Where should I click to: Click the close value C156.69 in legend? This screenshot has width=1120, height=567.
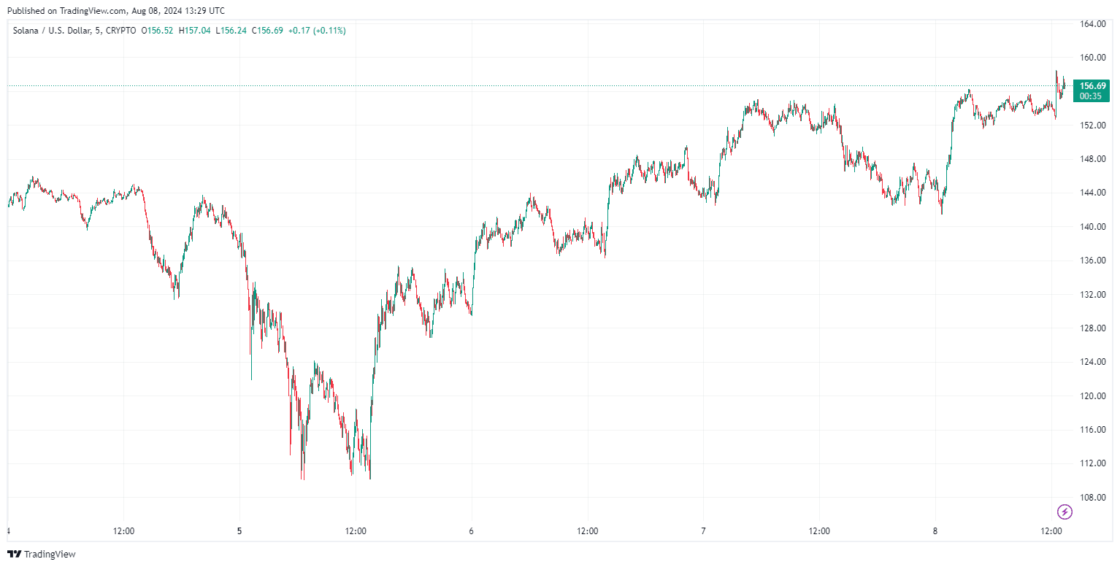tap(268, 31)
